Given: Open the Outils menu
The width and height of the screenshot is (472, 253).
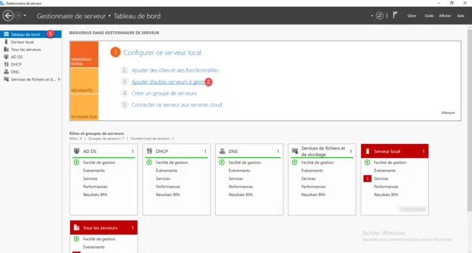Looking at the screenshot, I should [429, 15].
